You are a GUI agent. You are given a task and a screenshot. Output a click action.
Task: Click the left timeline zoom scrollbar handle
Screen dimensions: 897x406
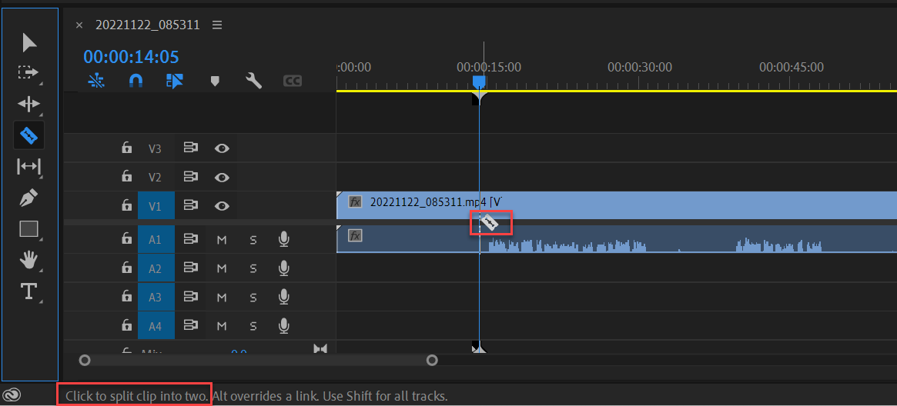(x=85, y=361)
